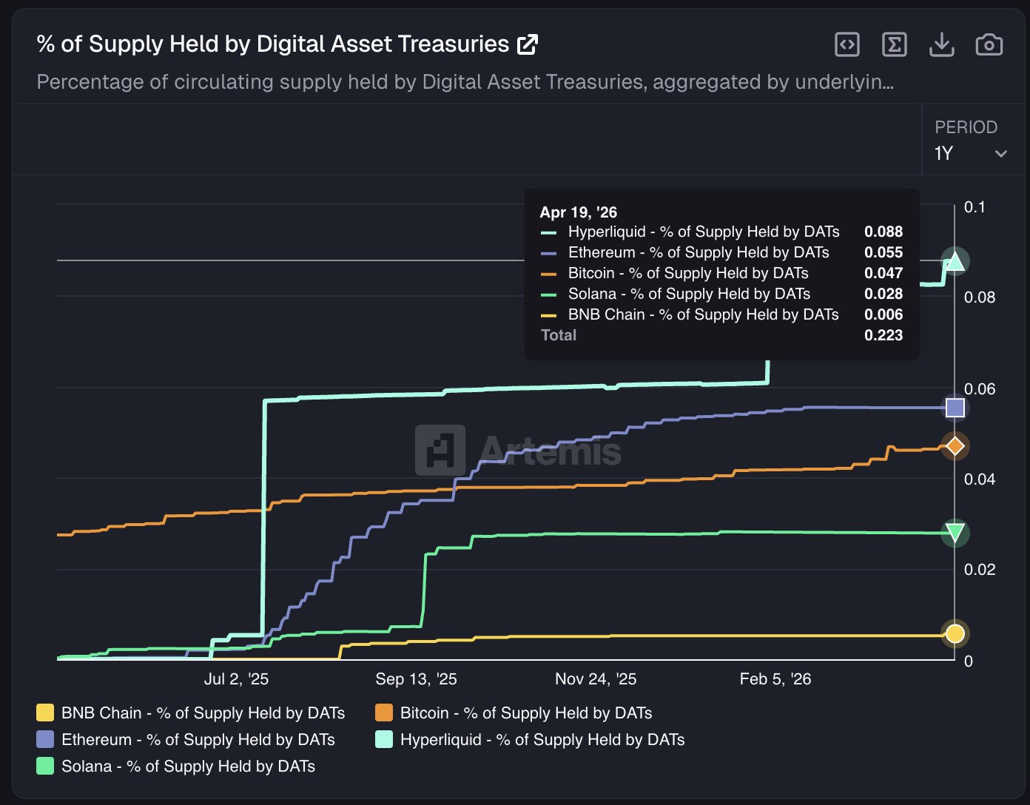Screen dimensions: 1030x805
Task: Click the orange Bitcoin legend swatch
Action: point(384,713)
